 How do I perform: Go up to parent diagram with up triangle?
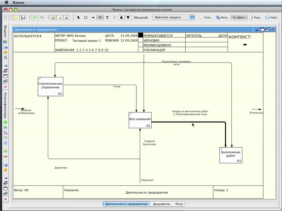point(121,17)
